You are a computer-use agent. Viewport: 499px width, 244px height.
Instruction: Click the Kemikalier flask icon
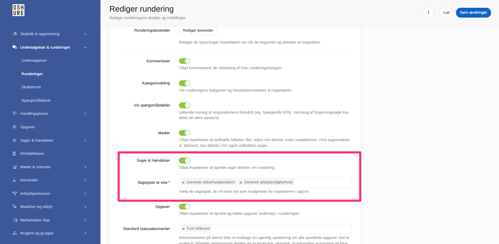(x=14, y=180)
